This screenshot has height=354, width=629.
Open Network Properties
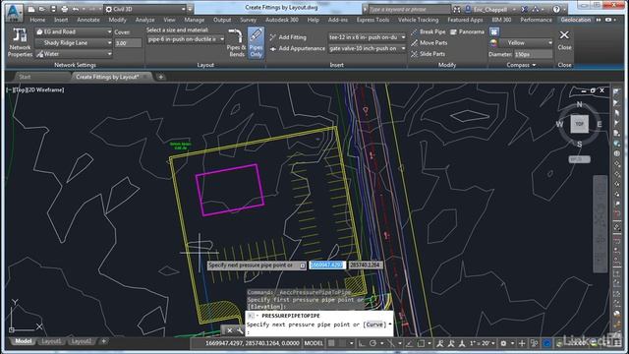pyautogui.click(x=20, y=42)
